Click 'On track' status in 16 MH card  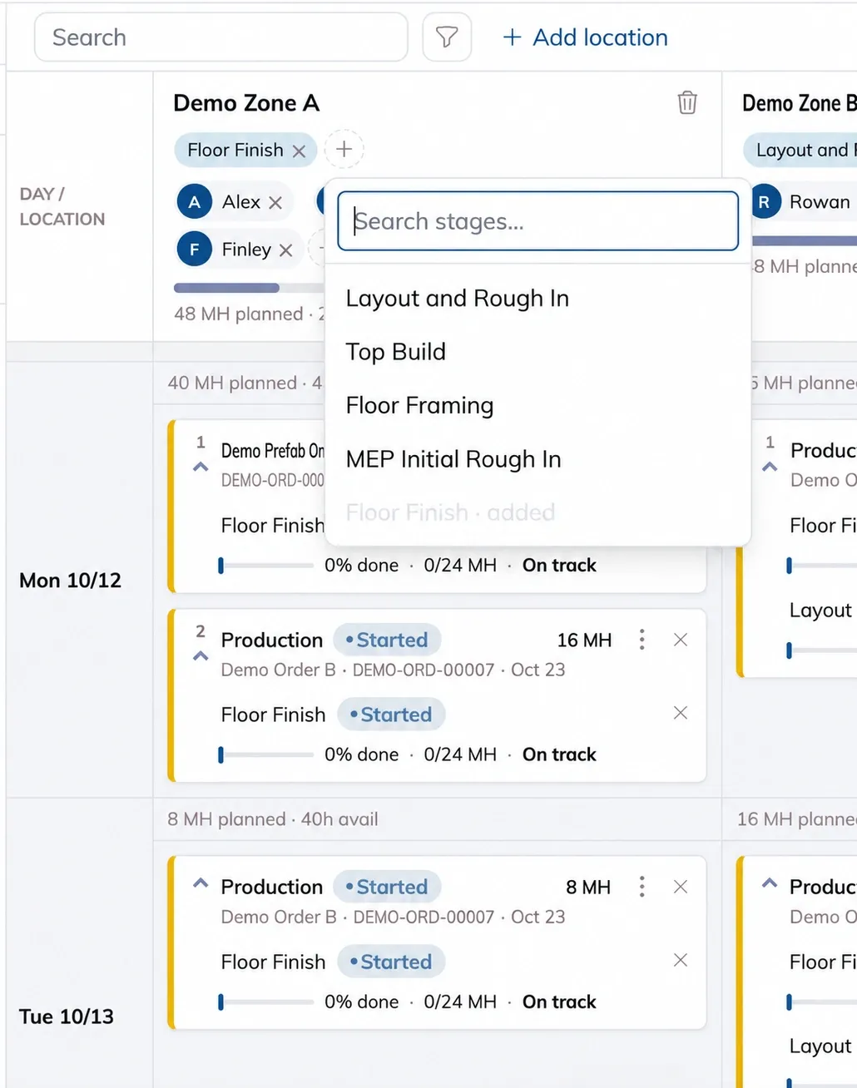[x=559, y=754]
